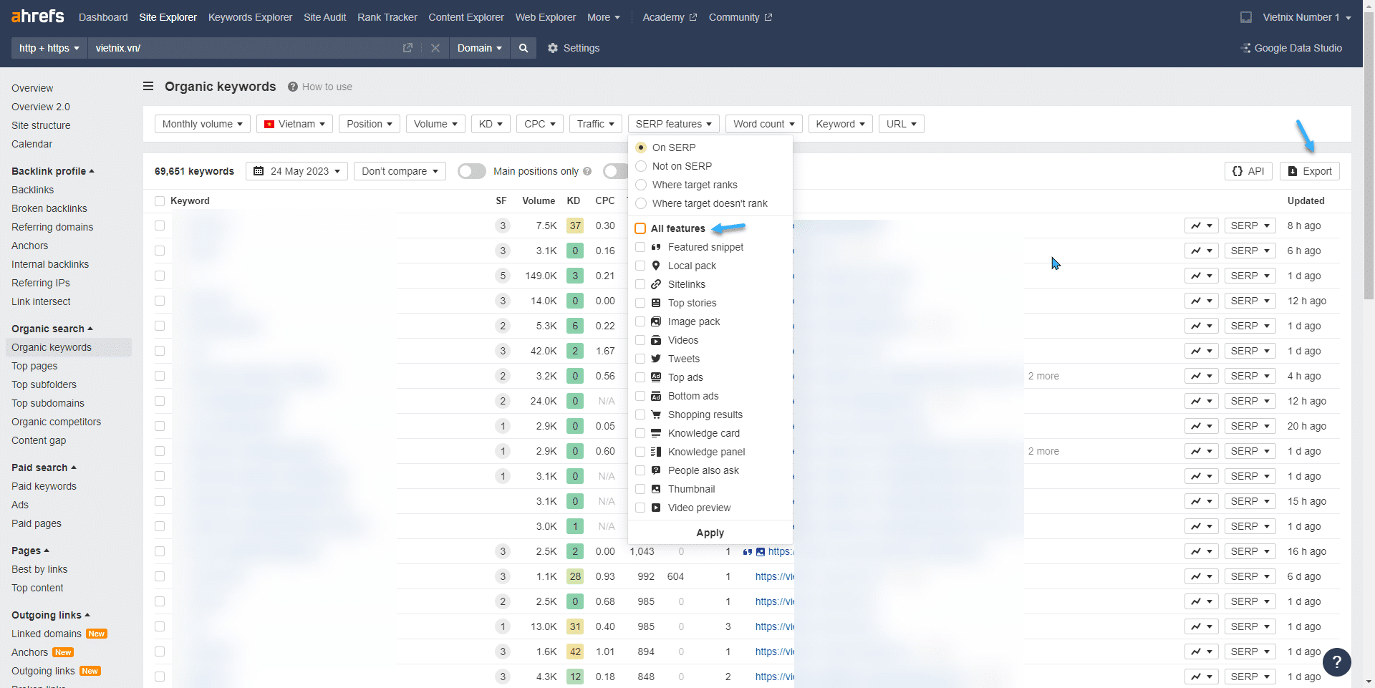Click the Knowledge panel icon
This screenshot has height=688, width=1375.
pos(656,452)
